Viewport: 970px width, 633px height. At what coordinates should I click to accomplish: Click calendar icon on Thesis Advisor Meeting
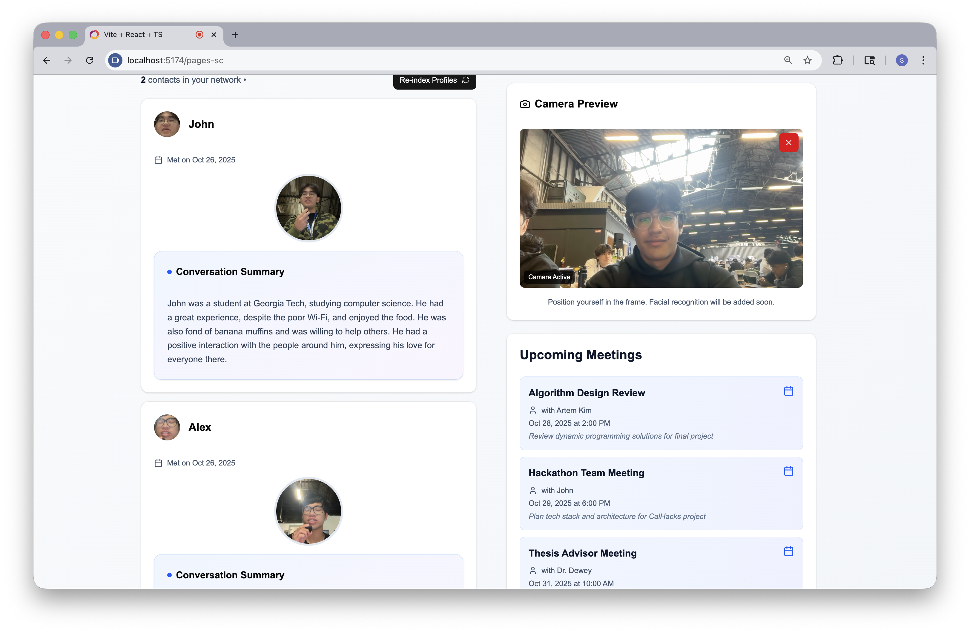click(788, 551)
